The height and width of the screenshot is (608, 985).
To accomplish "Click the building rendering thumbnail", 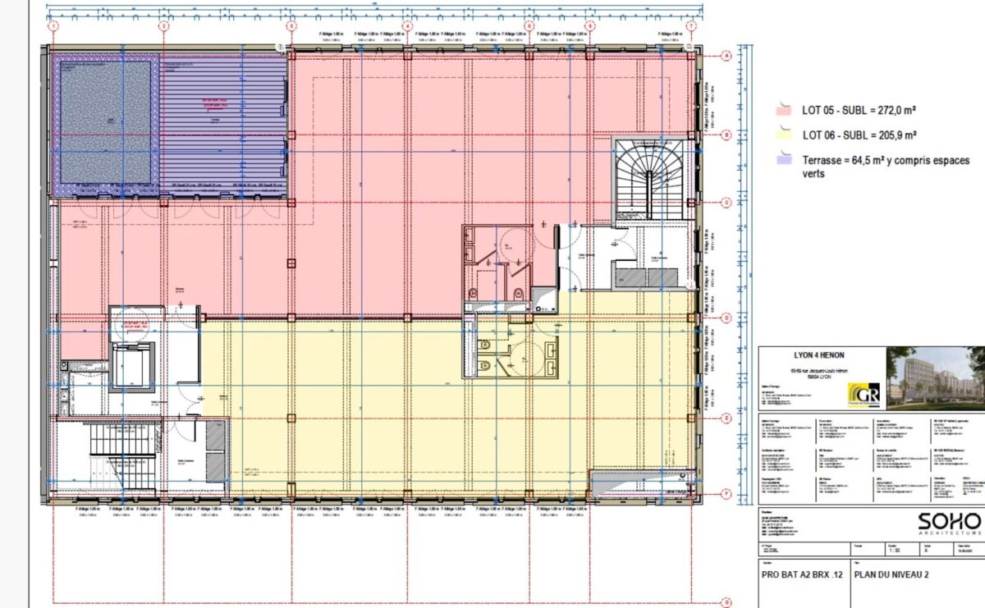I will [935, 377].
